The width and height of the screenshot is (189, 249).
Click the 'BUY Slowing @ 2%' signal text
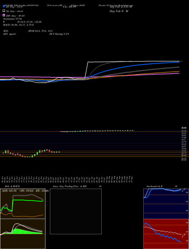pos(59,34)
